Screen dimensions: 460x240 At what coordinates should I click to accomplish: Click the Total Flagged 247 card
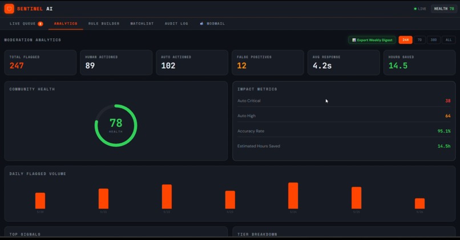pyautogui.click(x=41, y=62)
